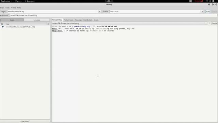Start the scan with the Scan button
The width and height of the screenshot is (218, 123).
(207, 12)
